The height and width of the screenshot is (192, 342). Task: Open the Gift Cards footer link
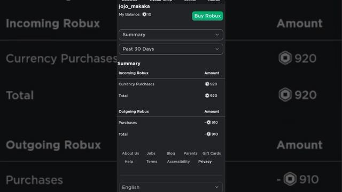pos(212,153)
